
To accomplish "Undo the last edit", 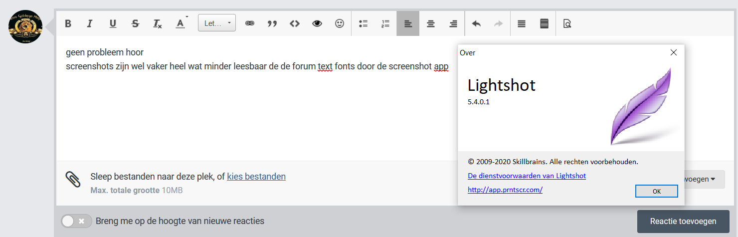I will click(476, 23).
